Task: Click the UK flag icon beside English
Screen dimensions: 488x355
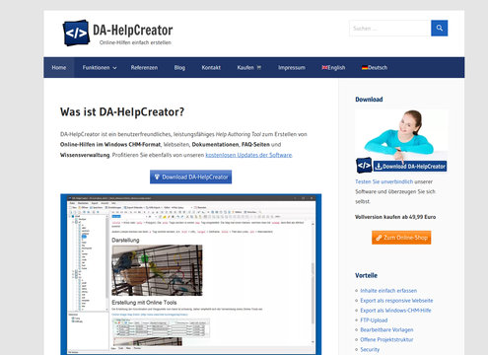Action: pos(324,67)
